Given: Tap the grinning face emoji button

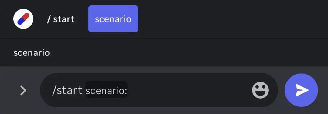Looking at the screenshot, I should point(260,90).
